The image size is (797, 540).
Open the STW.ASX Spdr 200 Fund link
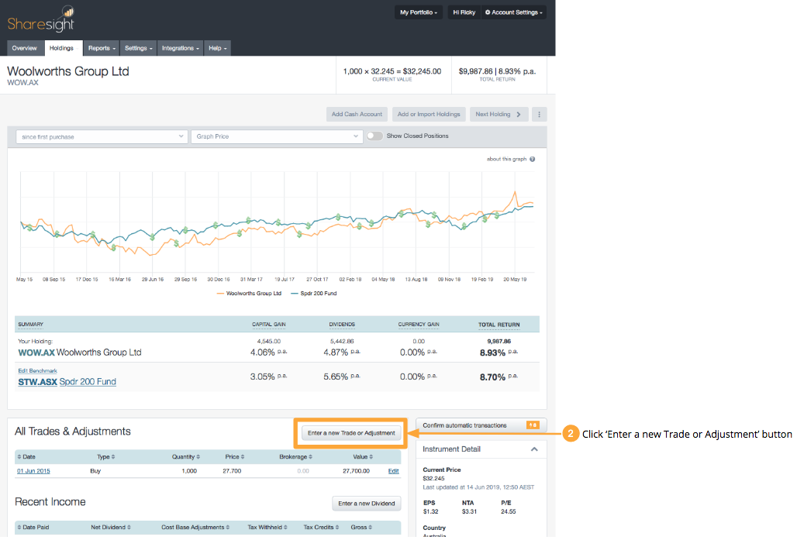(67, 382)
